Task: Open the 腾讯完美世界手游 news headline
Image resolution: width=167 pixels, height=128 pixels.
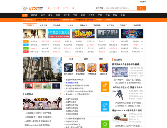Action: (126, 65)
